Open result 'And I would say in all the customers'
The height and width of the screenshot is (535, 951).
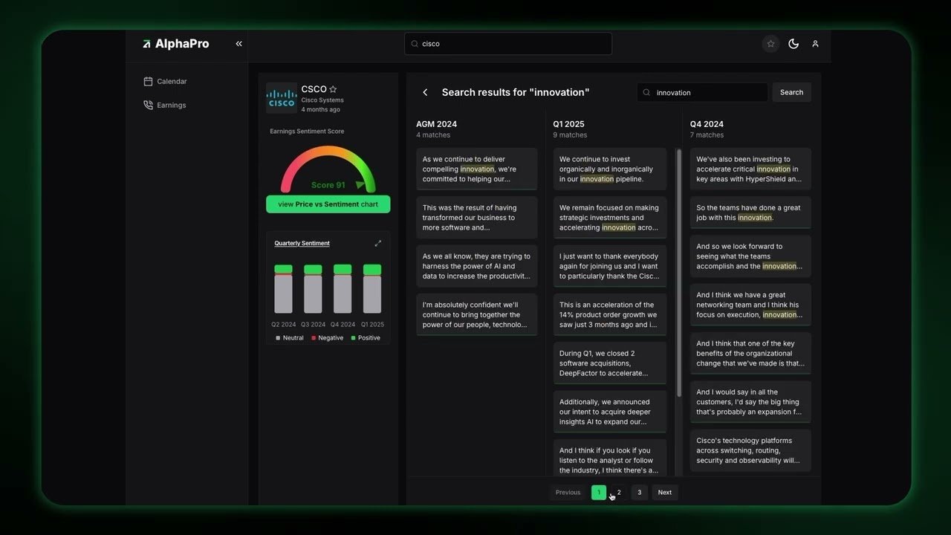pos(750,402)
